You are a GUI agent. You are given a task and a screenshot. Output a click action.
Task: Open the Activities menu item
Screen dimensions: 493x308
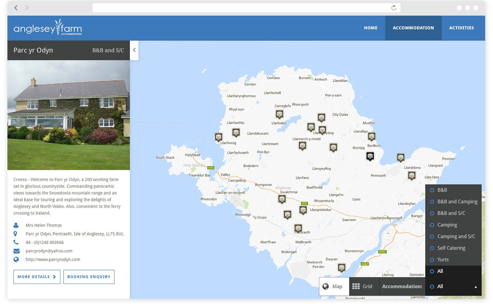(x=461, y=28)
